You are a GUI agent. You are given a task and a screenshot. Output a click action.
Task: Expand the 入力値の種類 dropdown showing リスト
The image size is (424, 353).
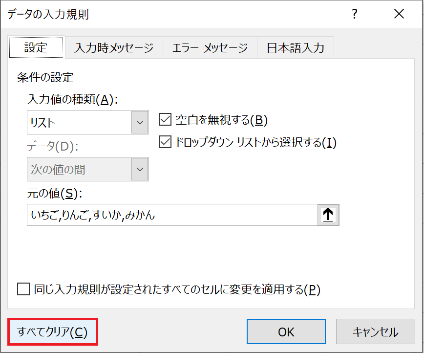click(140, 122)
